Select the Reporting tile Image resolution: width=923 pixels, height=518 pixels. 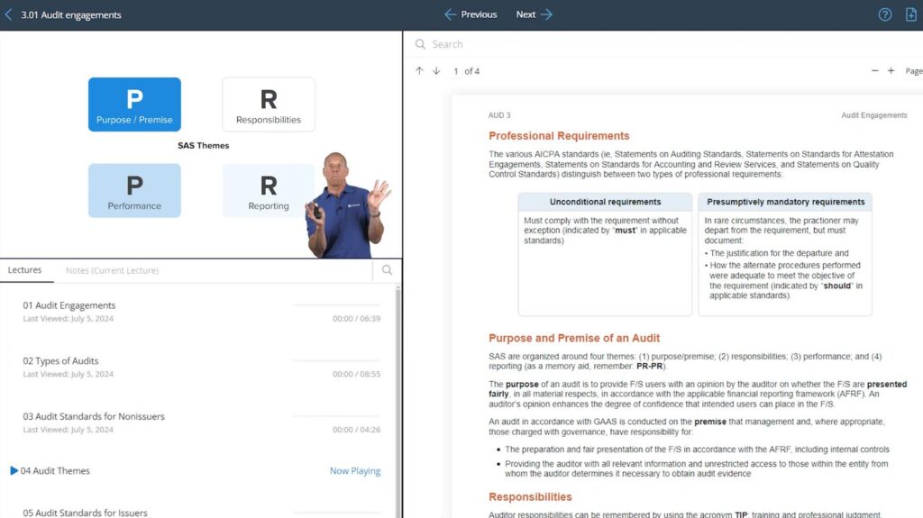pos(269,191)
